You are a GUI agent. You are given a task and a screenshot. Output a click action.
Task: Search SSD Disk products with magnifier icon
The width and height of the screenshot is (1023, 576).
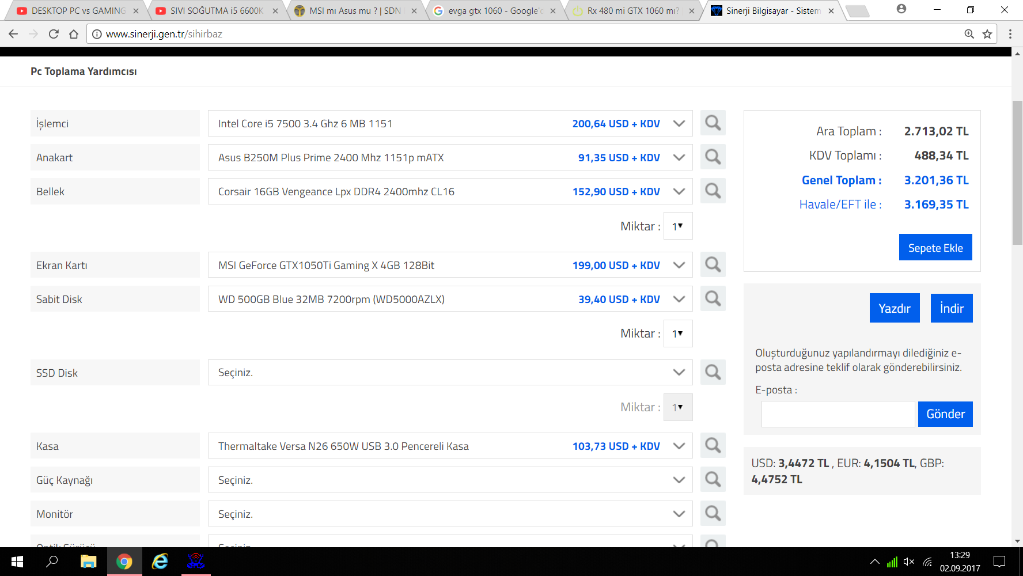coord(713,373)
